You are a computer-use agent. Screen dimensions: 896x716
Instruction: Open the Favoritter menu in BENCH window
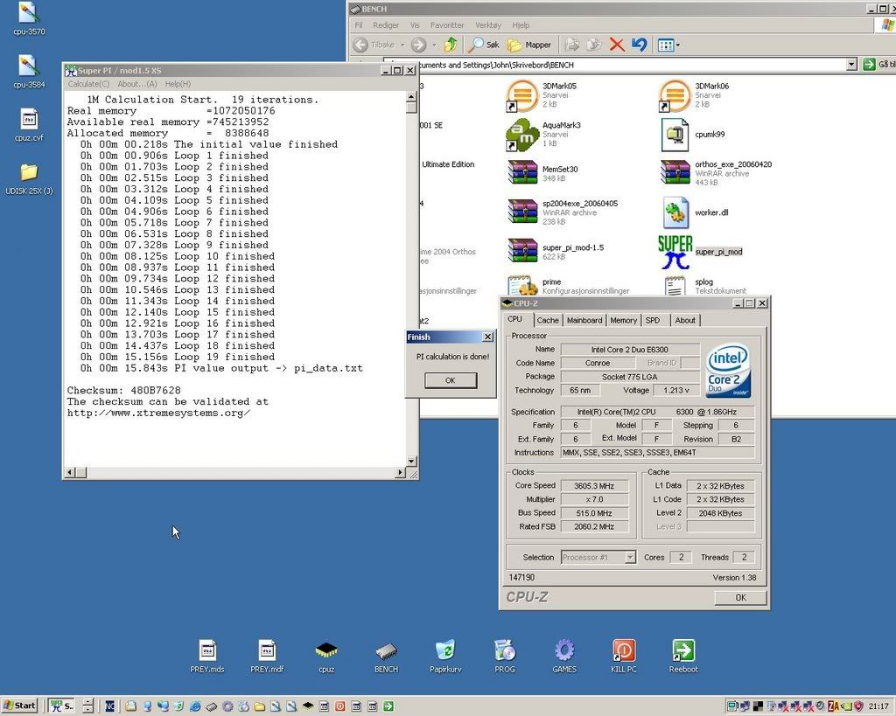coord(447,25)
